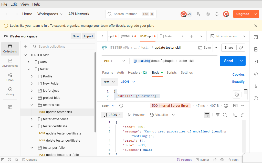Click the invite team member icon
Viewport: 262px width, 163px height.
tap(198, 14)
